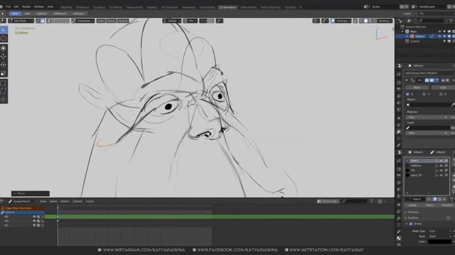
Task: Move the modifier down in stack
Action: (447, 80)
